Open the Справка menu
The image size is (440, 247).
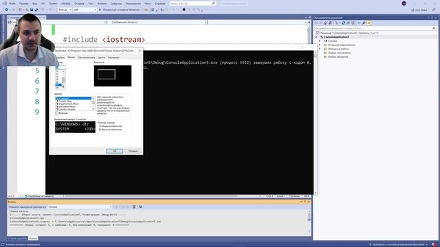pyautogui.click(x=160, y=3)
